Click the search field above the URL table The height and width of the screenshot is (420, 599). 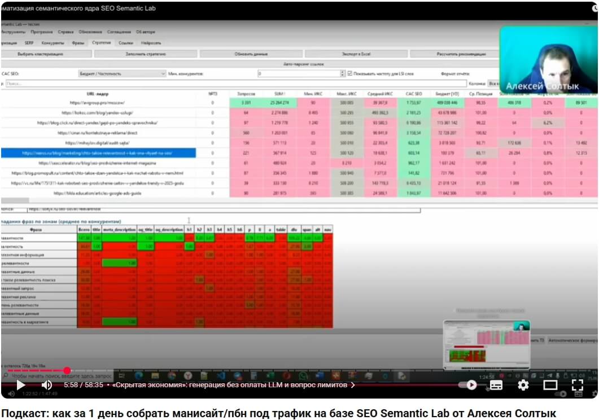pos(236,84)
